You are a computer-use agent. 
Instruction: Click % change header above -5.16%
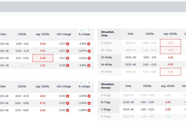[x=84, y=34]
